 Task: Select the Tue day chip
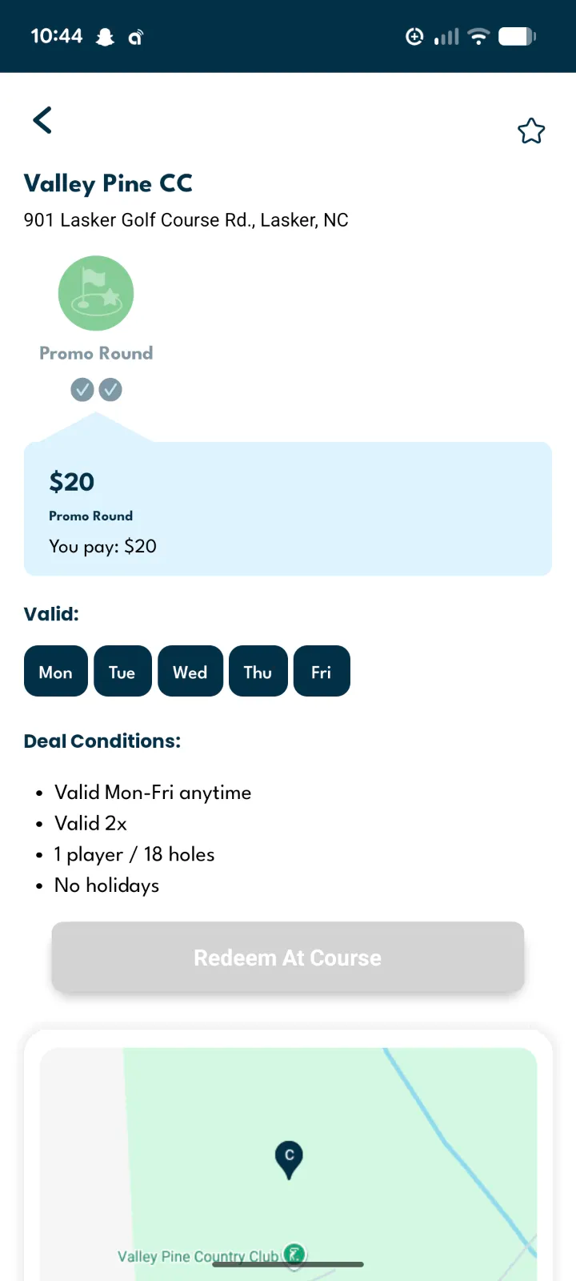tap(122, 671)
